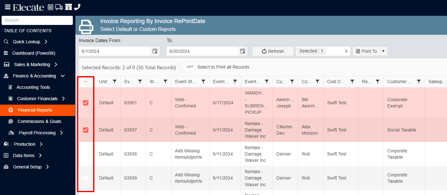447x195 pixels.
Task: Click the building icon in top bar
Action: (68, 7)
